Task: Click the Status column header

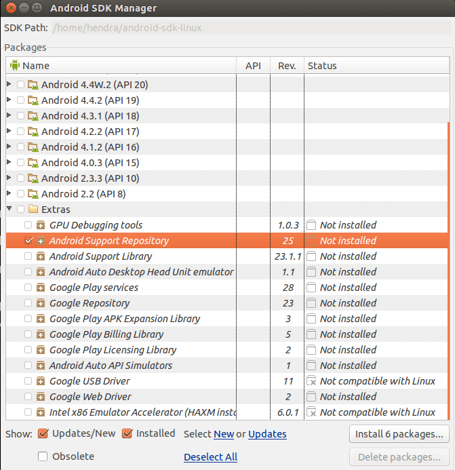Action: click(377, 65)
